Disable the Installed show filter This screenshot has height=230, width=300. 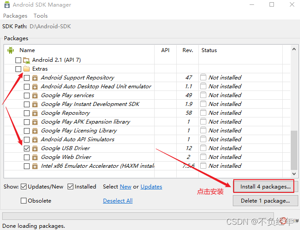[70, 187]
